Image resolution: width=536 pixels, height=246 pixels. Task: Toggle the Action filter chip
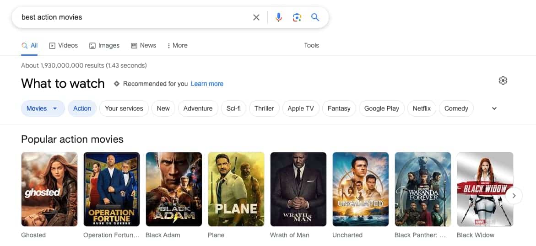tap(82, 108)
